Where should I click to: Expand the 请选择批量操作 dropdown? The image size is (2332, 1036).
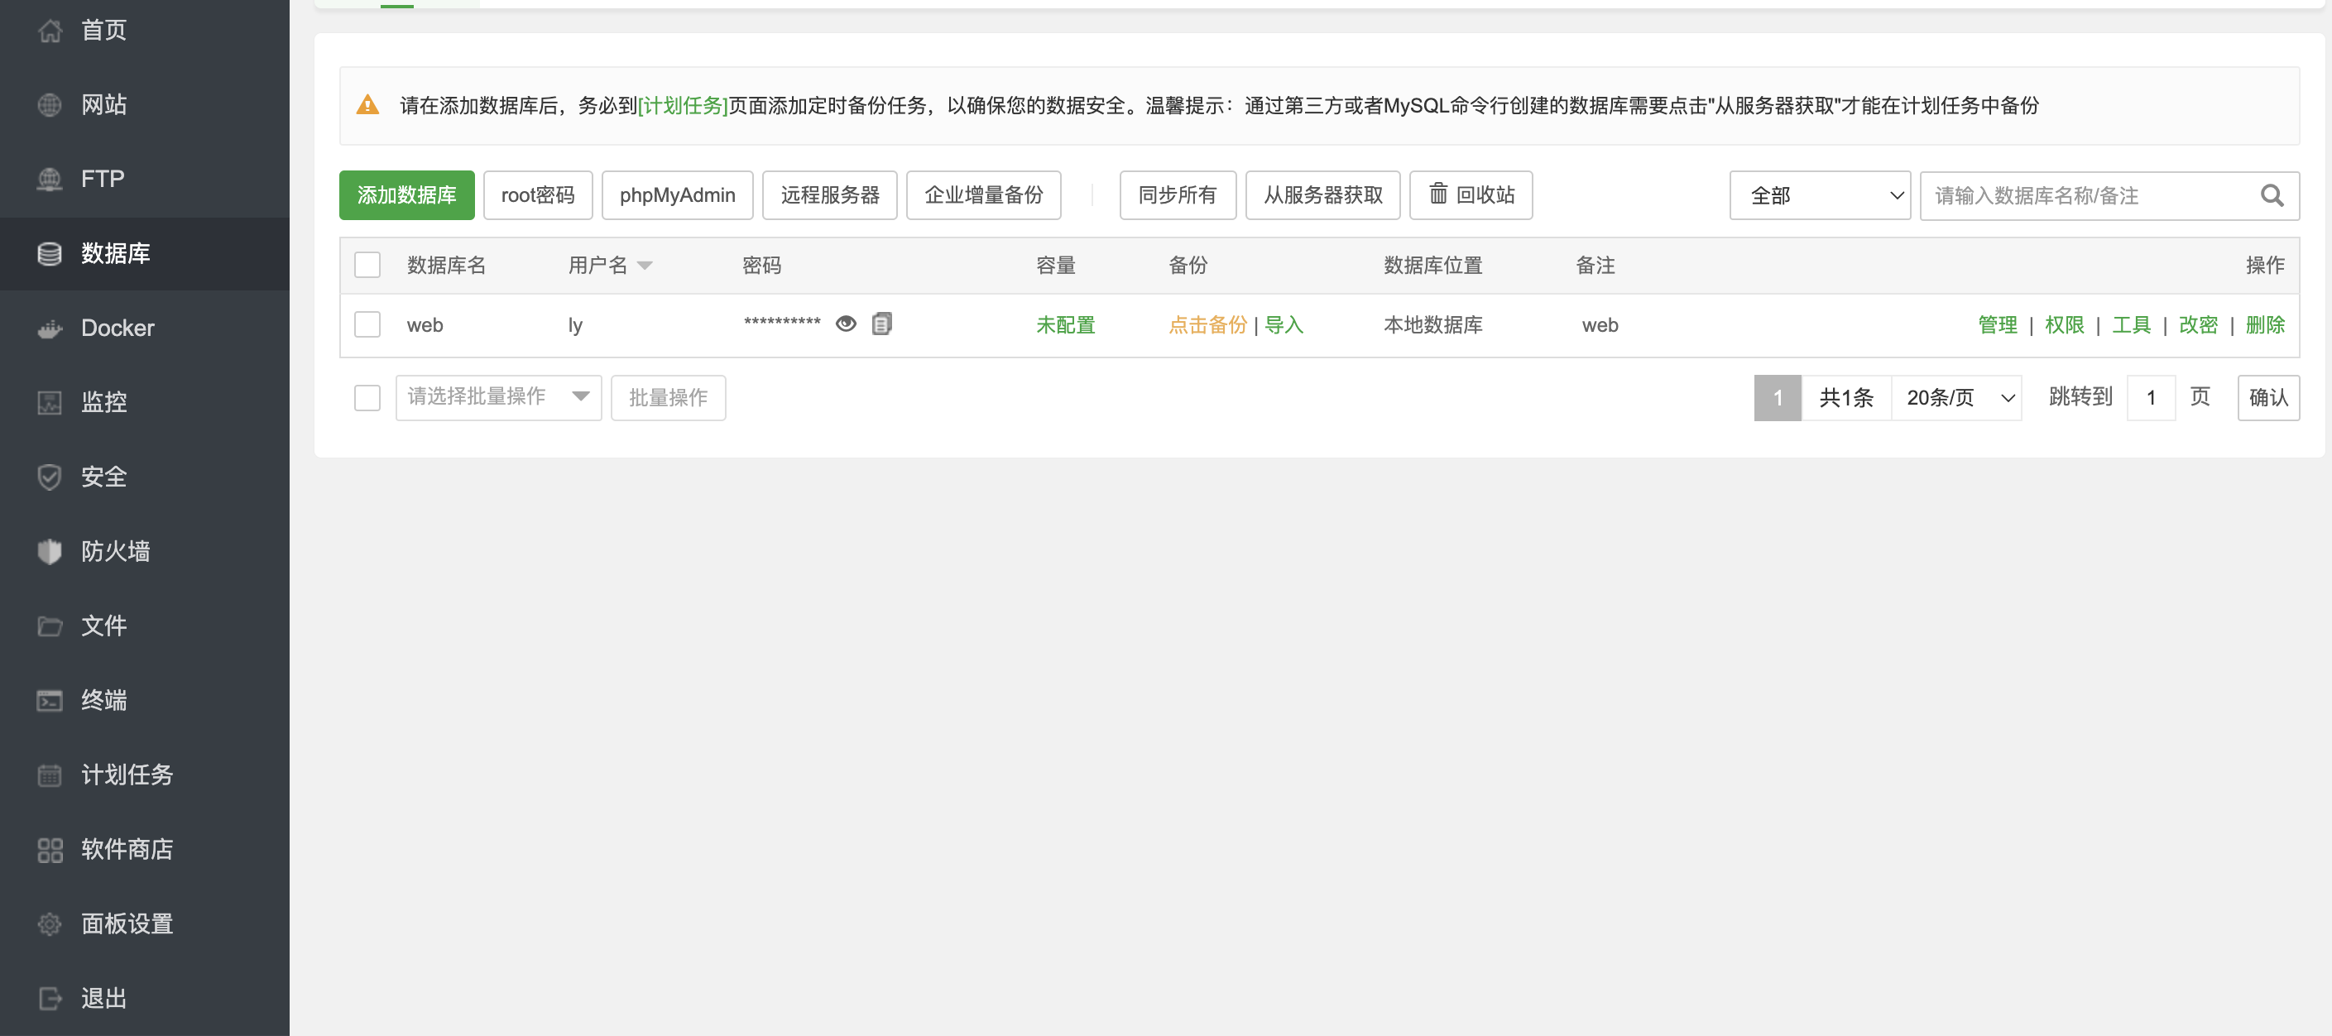click(x=498, y=396)
